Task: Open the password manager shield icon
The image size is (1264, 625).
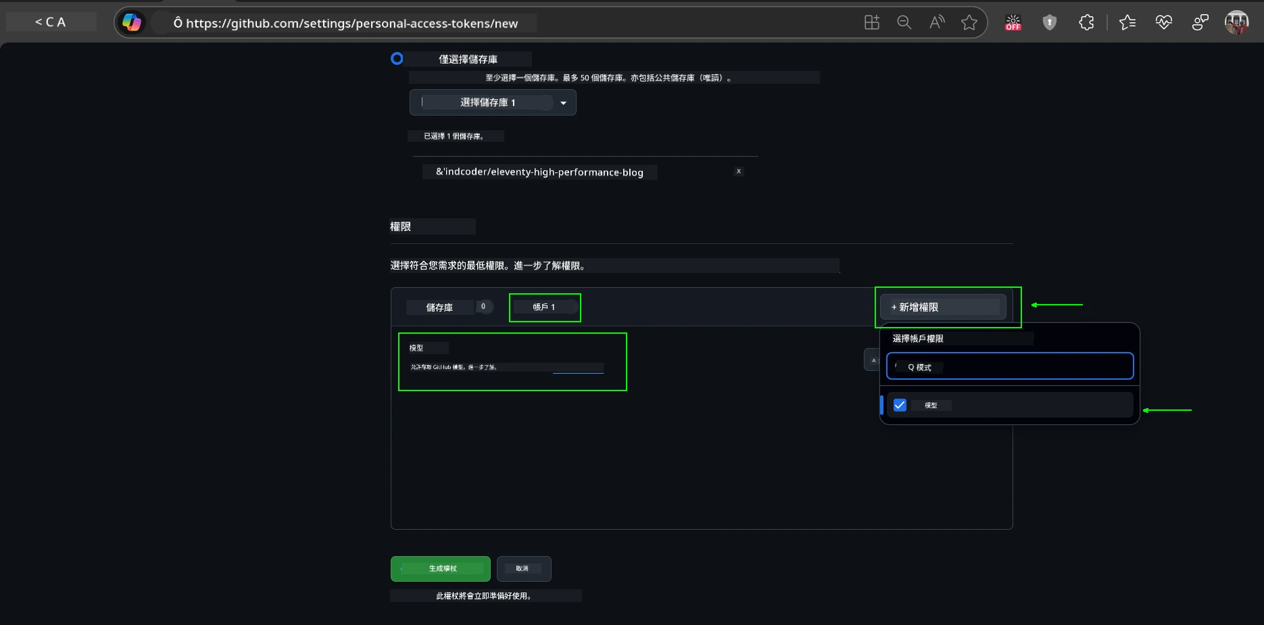Action: 1050,22
